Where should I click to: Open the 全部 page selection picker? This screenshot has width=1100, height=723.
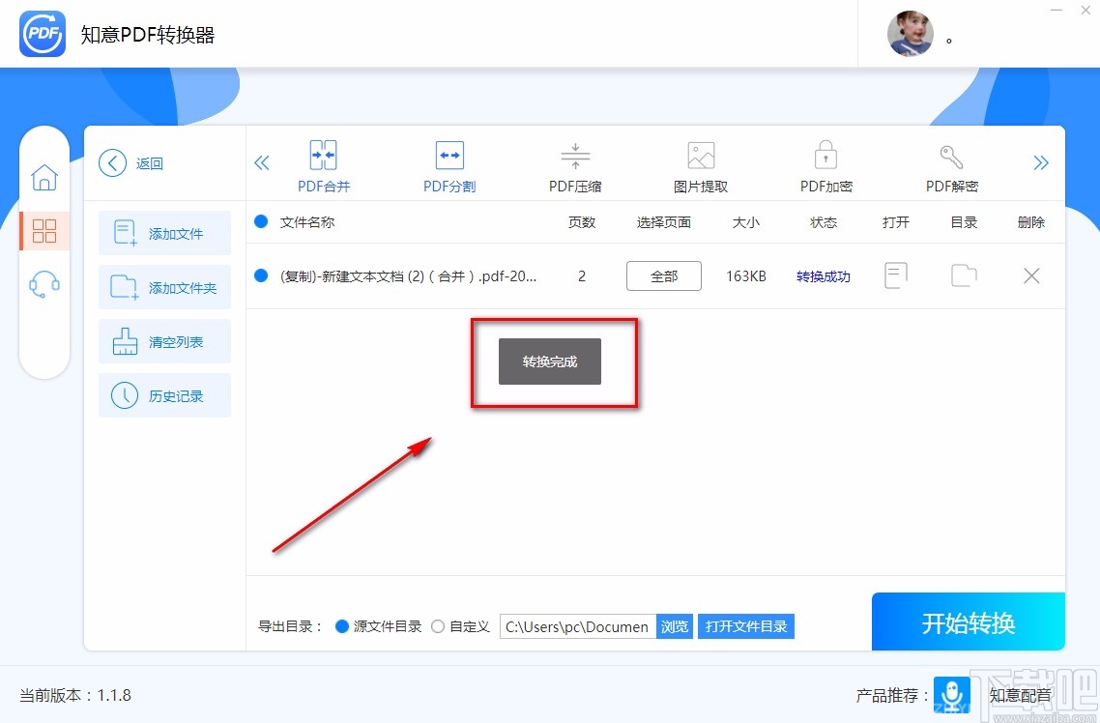point(663,275)
